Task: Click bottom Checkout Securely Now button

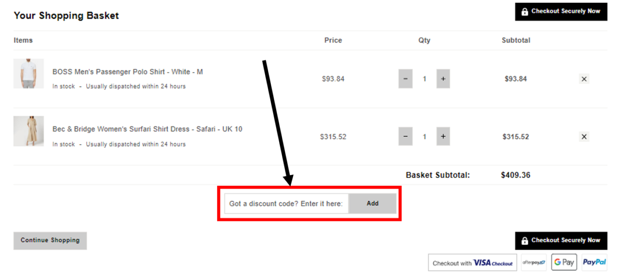Action: pos(561,240)
